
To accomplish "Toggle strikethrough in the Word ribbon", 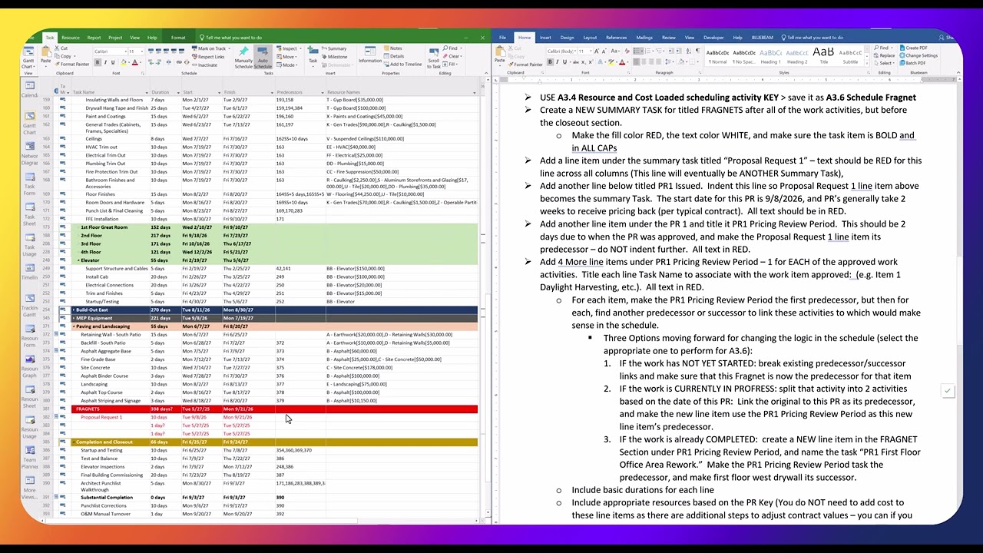I will point(574,62).
